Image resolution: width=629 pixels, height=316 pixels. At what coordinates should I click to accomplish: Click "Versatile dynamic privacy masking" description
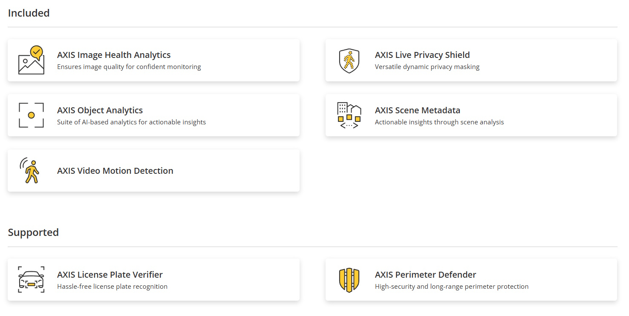[427, 67]
